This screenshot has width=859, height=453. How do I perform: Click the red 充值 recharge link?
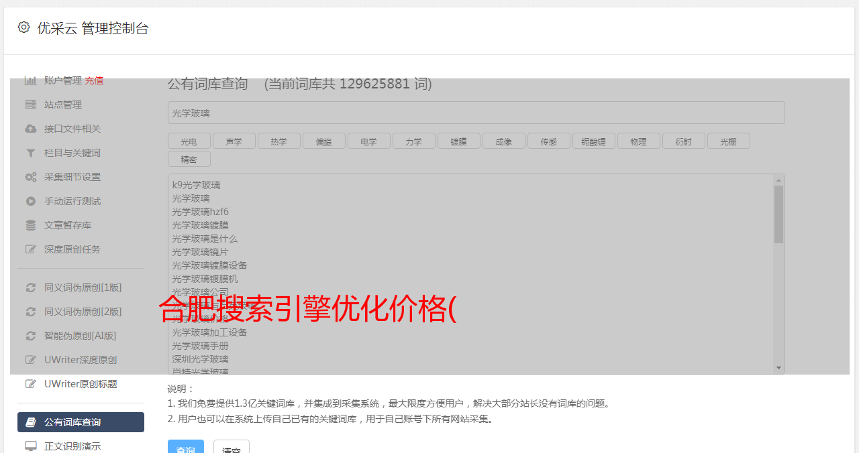pos(94,80)
